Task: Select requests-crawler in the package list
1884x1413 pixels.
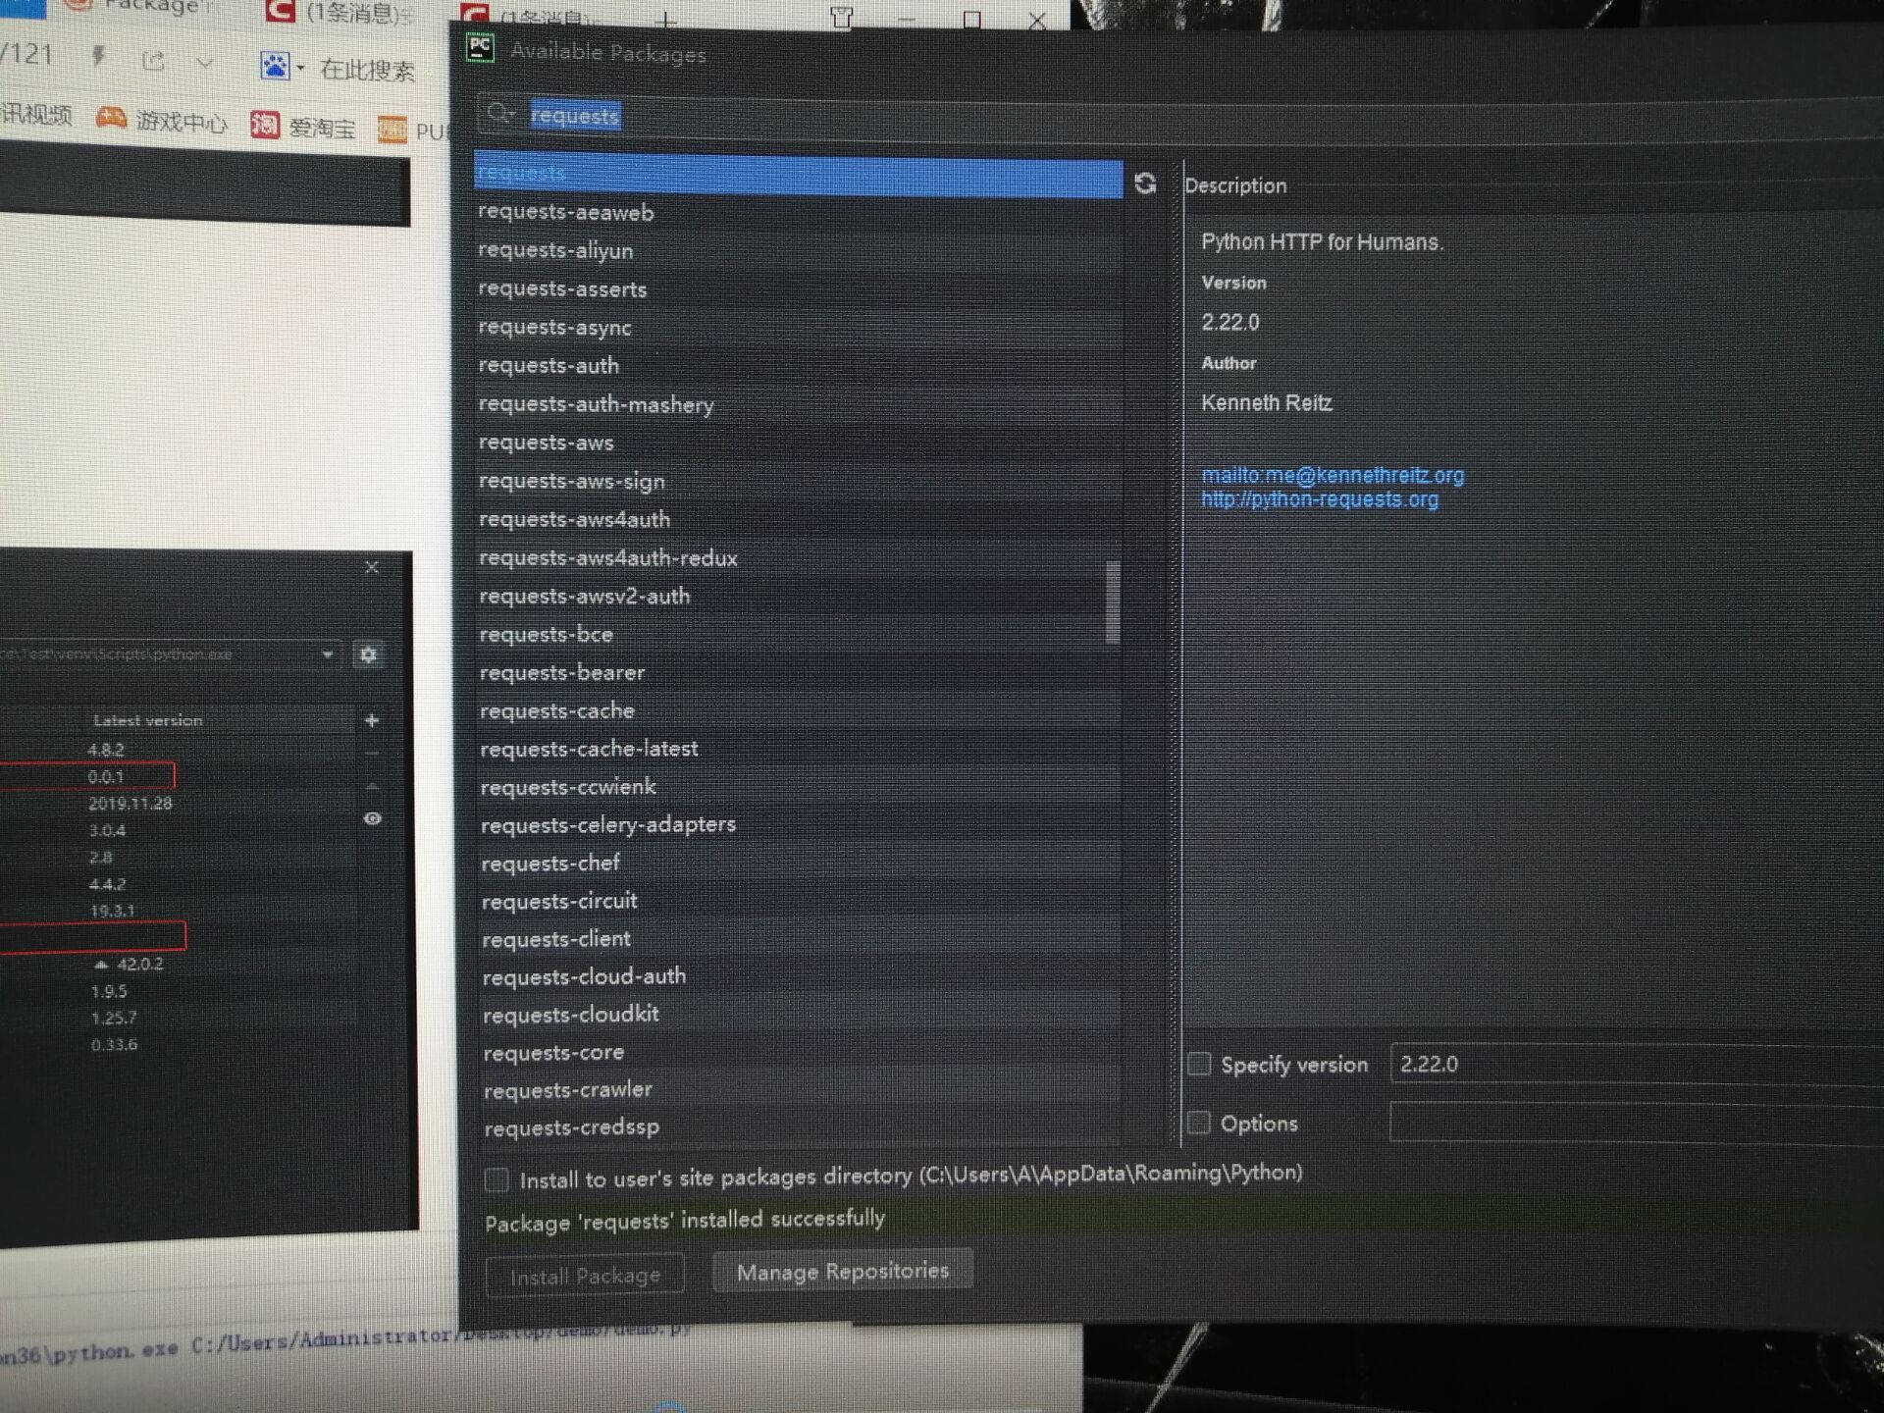Action: point(798,1090)
